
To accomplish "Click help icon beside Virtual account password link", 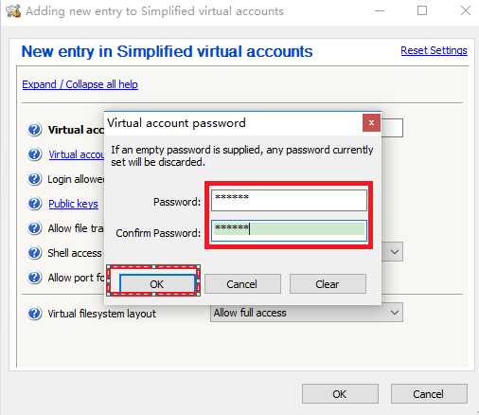I will (34, 154).
